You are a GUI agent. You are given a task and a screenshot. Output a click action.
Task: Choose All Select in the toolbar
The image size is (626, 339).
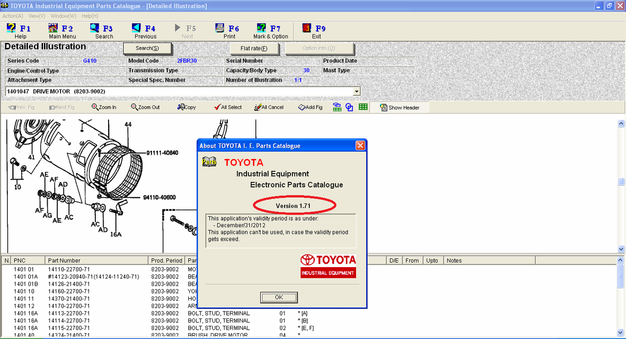tap(228, 107)
